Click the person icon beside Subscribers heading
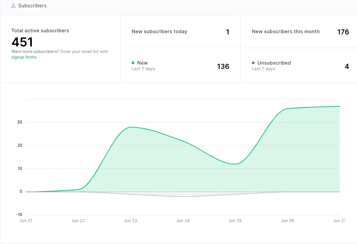 tap(14, 6)
